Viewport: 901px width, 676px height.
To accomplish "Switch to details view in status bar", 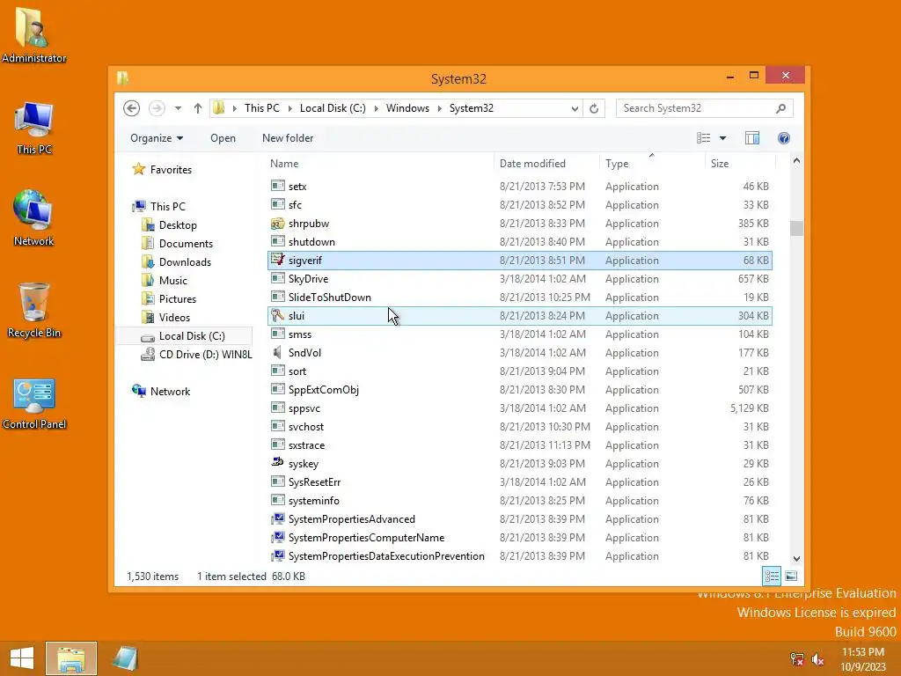I will [x=772, y=576].
